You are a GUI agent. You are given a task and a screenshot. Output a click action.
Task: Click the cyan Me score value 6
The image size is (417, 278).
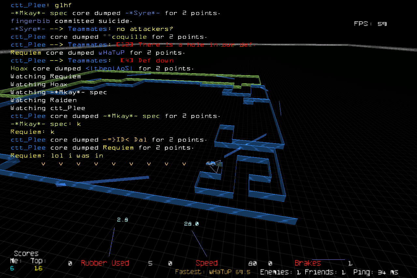click(x=12, y=269)
